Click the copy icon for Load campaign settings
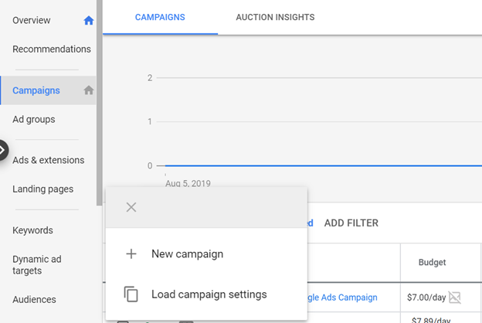Screen dimensions: 482x323 (x=131, y=294)
